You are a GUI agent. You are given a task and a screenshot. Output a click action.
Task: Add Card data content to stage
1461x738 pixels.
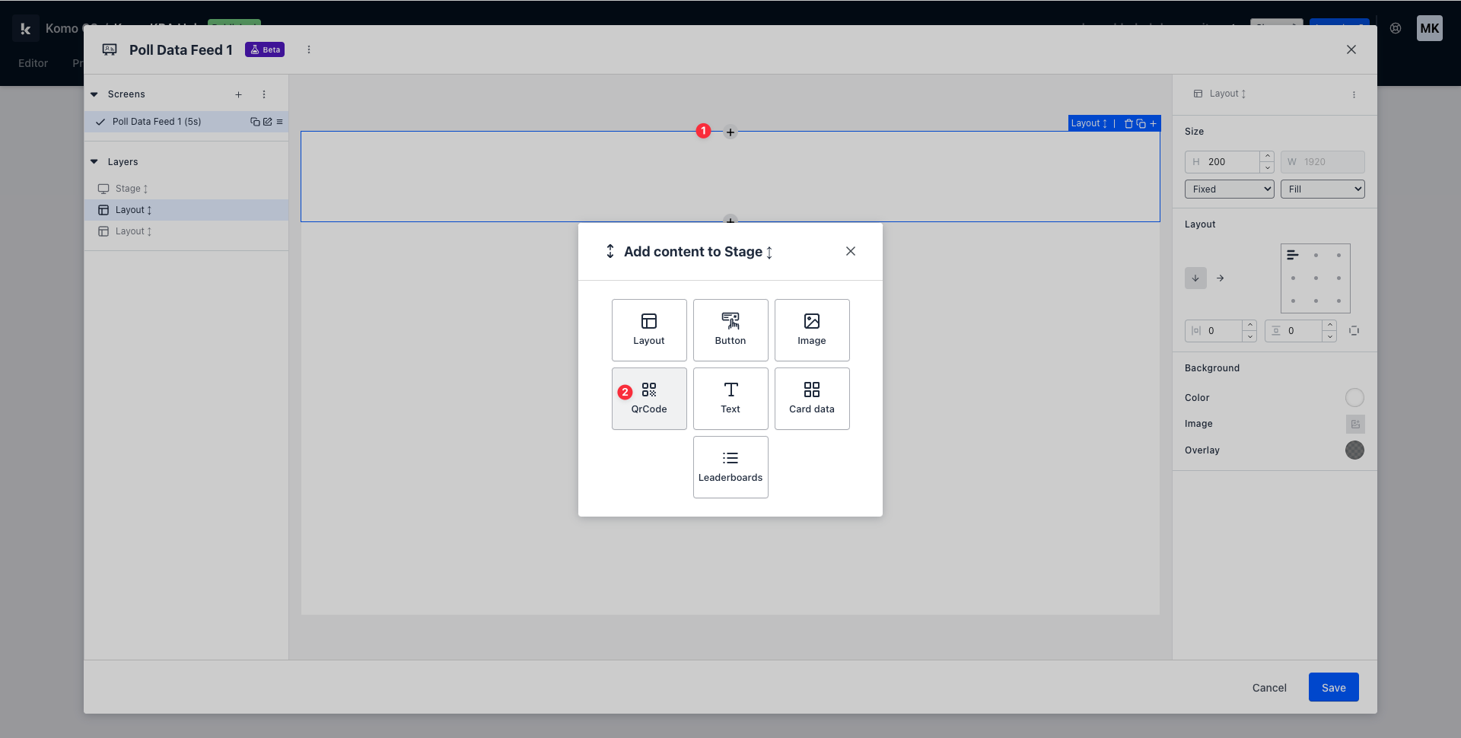point(811,399)
